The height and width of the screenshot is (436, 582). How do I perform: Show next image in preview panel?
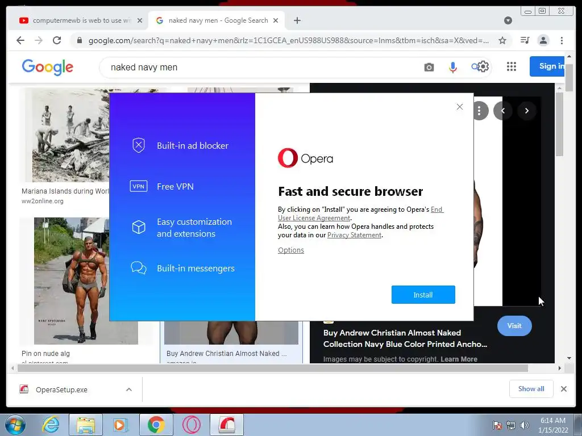[x=527, y=111]
